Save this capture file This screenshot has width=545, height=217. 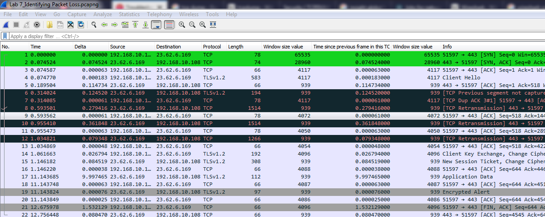click(x=60, y=25)
